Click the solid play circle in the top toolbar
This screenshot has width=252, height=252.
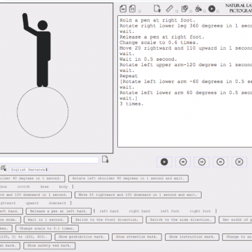point(212,9)
